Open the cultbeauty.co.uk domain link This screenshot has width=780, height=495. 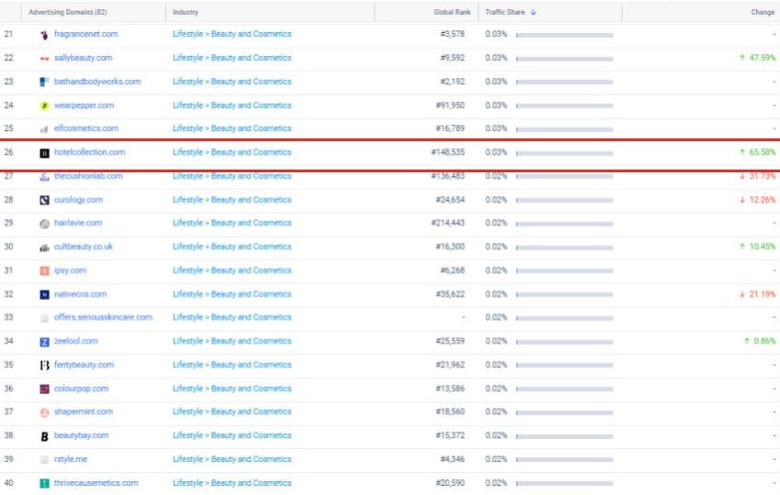[84, 247]
